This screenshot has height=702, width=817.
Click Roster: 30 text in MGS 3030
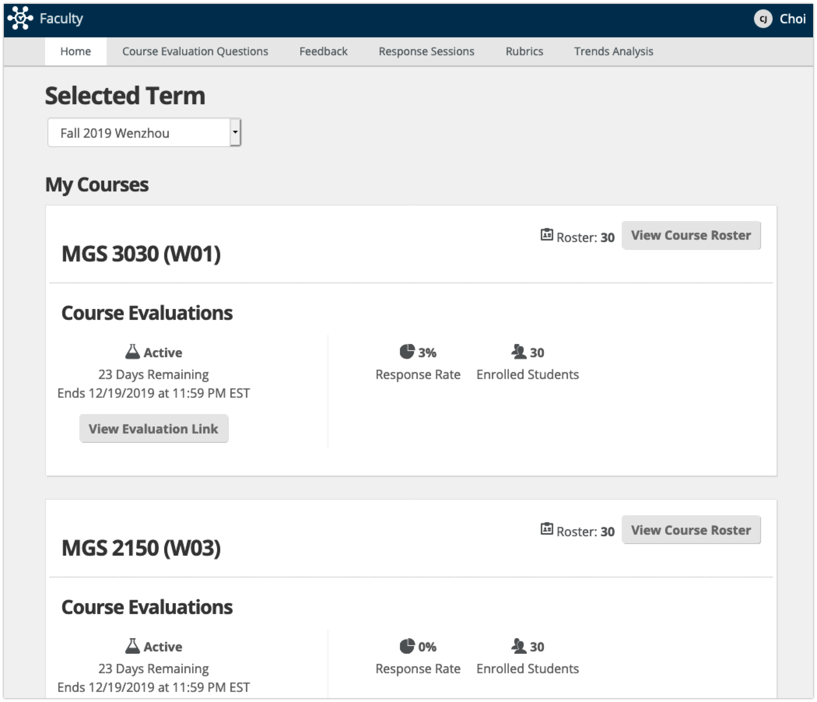click(586, 237)
